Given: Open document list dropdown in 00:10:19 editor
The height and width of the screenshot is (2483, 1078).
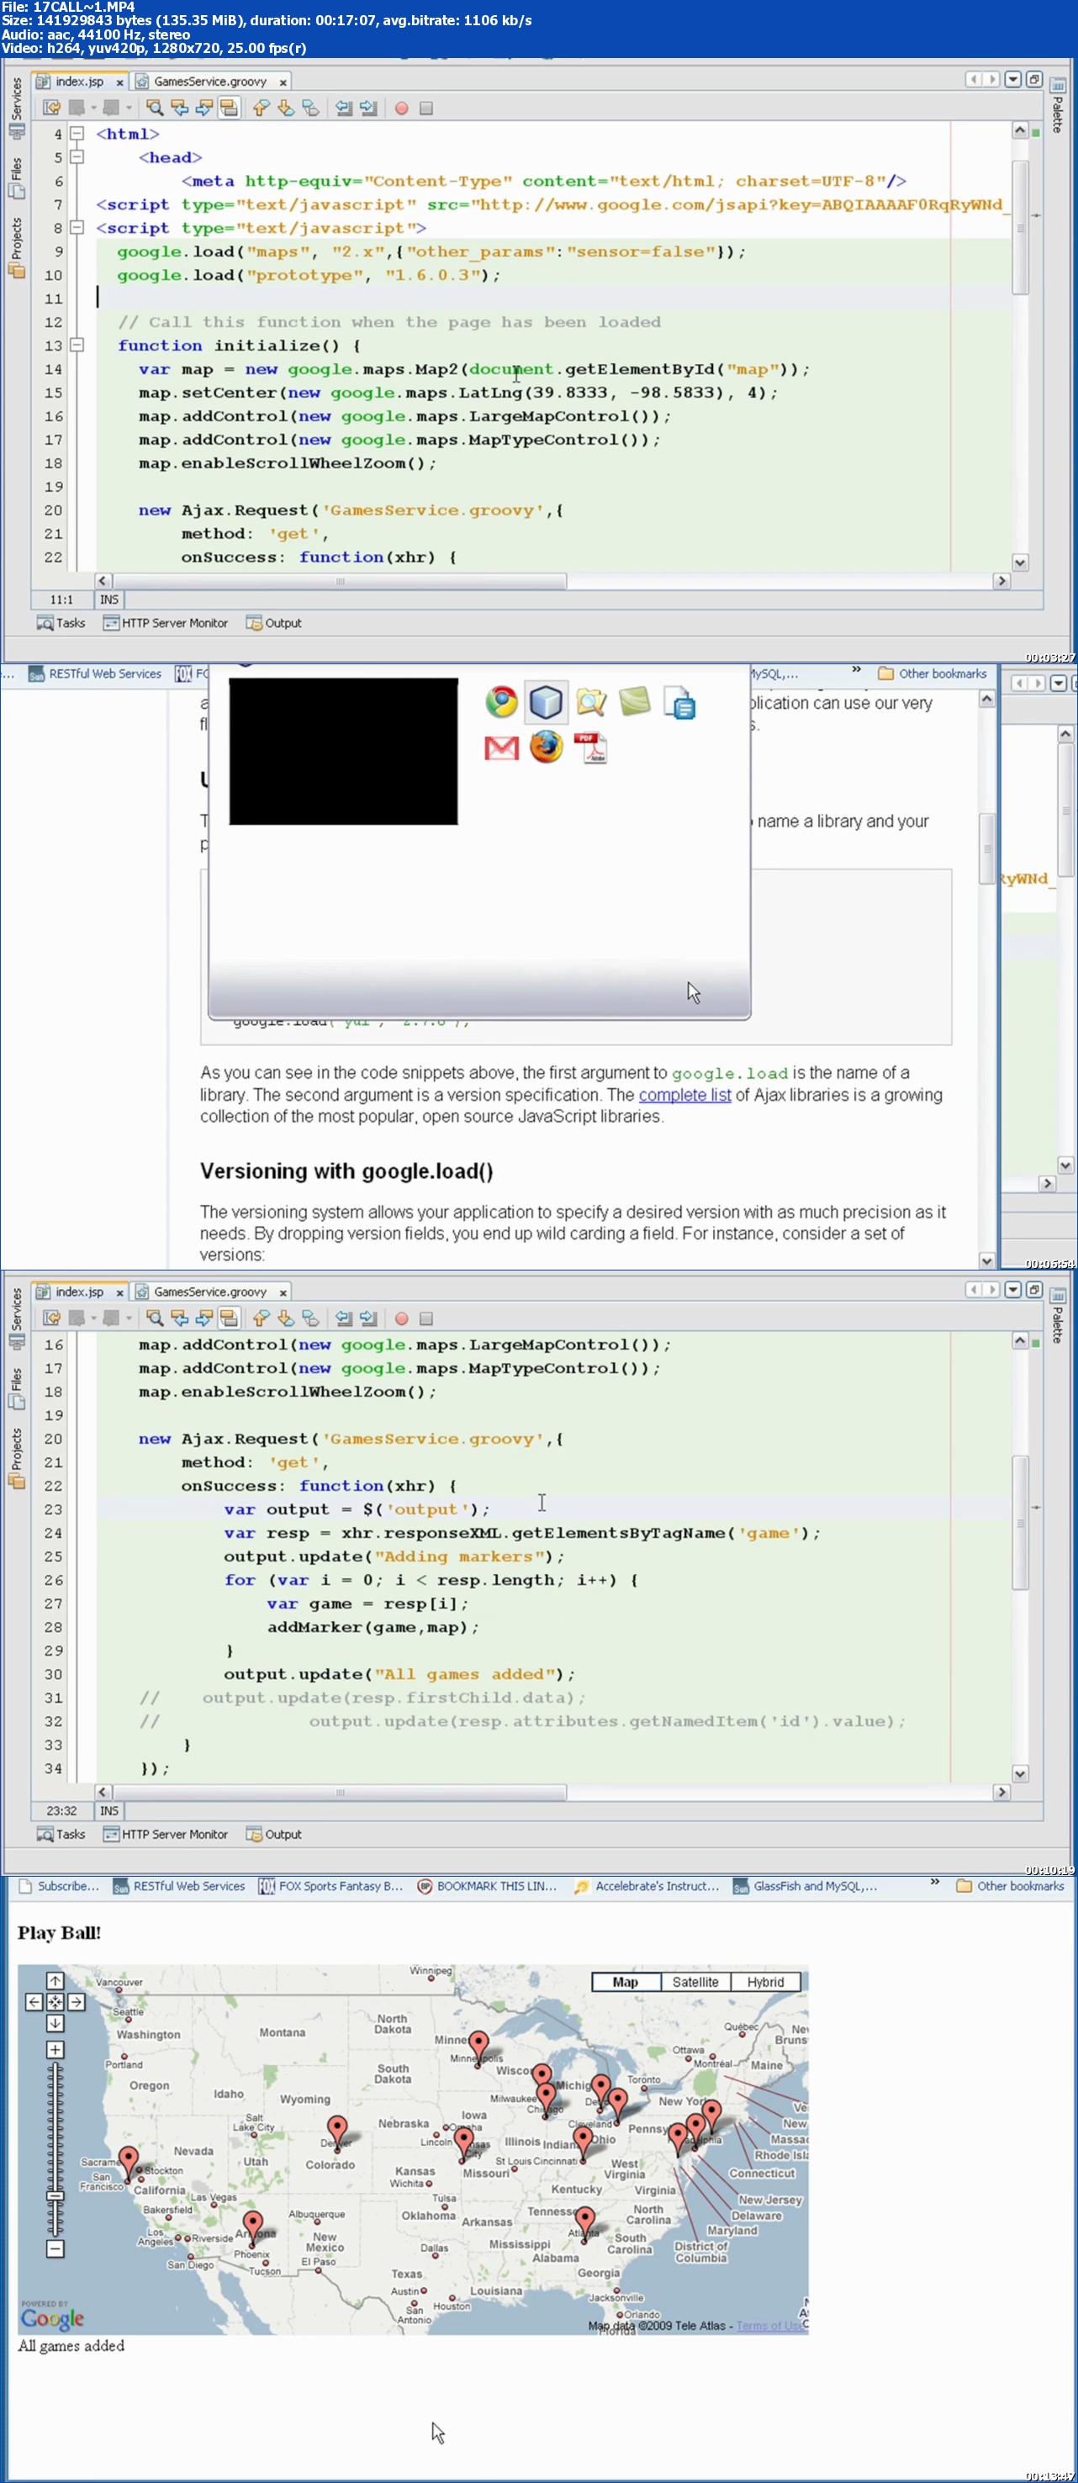Looking at the screenshot, I should [1012, 1290].
